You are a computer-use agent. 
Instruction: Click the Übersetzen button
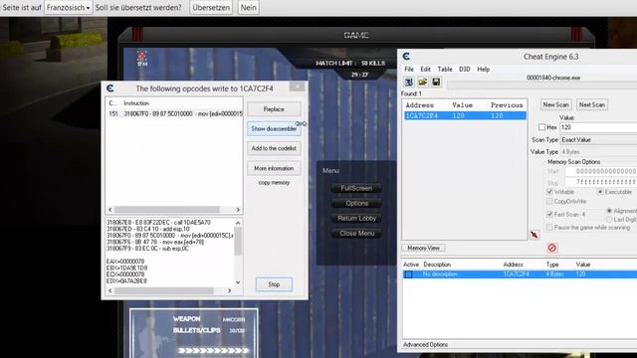pyautogui.click(x=211, y=7)
